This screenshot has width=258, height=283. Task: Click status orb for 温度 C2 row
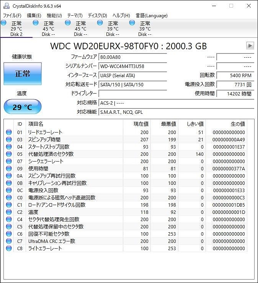pyautogui.click(x=9, y=212)
